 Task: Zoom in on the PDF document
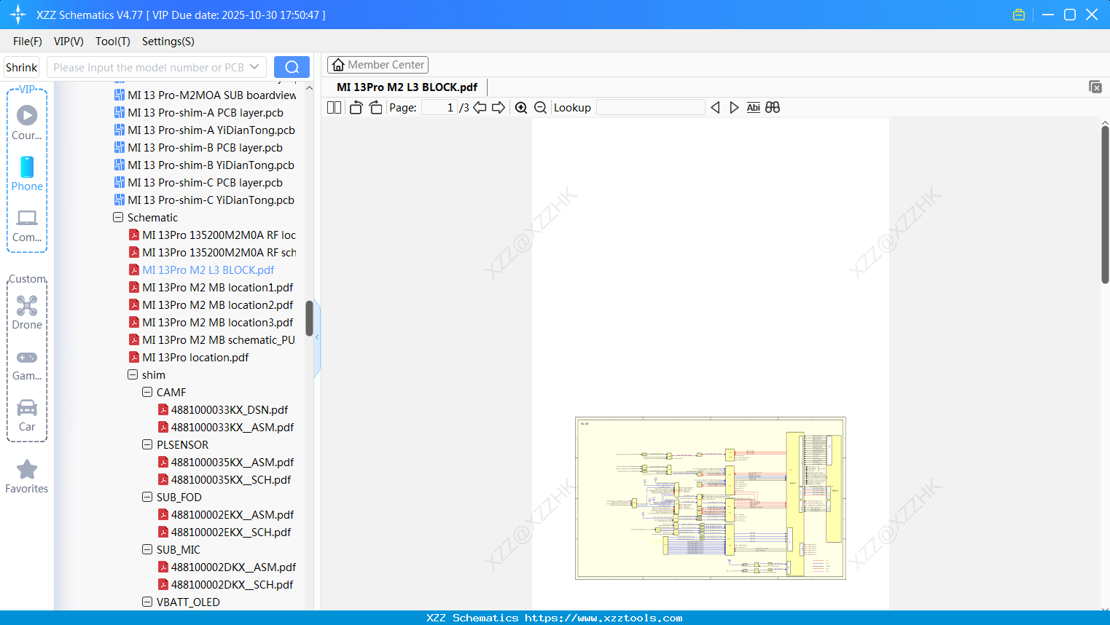(x=521, y=108)
